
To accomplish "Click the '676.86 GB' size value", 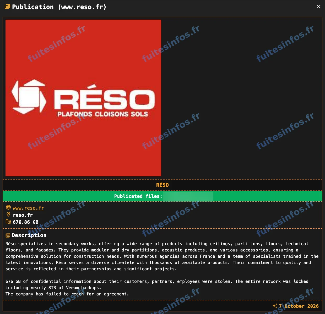I will [x=26, y=222].
